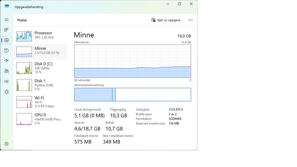The width and height of the screenshot is (297, 167).
Task: Click the Kjør ny oppgave button
Action: (166, 20)
